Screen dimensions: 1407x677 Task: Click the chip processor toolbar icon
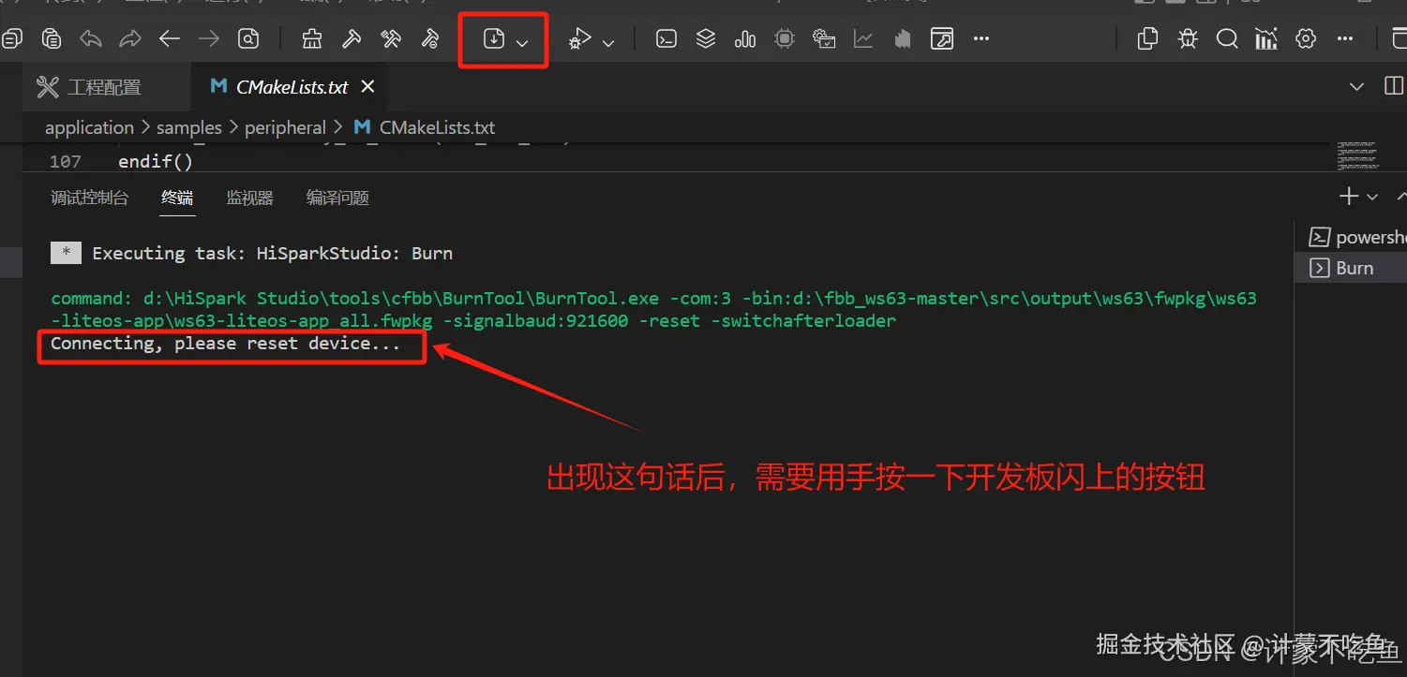point(785,38)
